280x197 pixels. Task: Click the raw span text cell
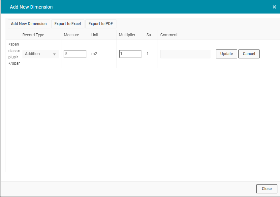click(13, 54)
